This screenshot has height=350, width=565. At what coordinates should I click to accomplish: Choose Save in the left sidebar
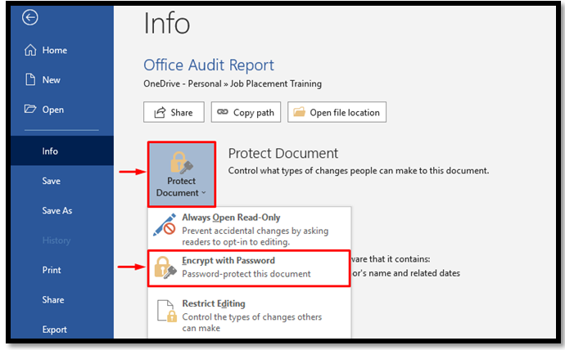point(62,181)
